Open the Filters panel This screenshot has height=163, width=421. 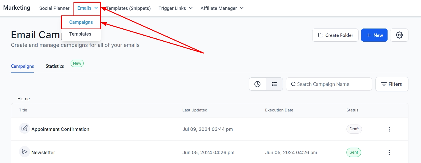pyautogui.click(x=392, y=84)
